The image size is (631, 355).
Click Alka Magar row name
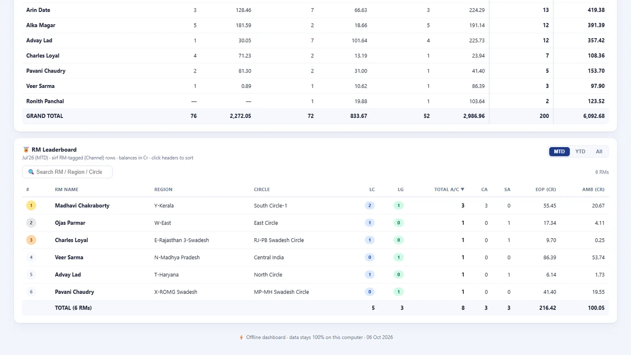click(41, 25)
